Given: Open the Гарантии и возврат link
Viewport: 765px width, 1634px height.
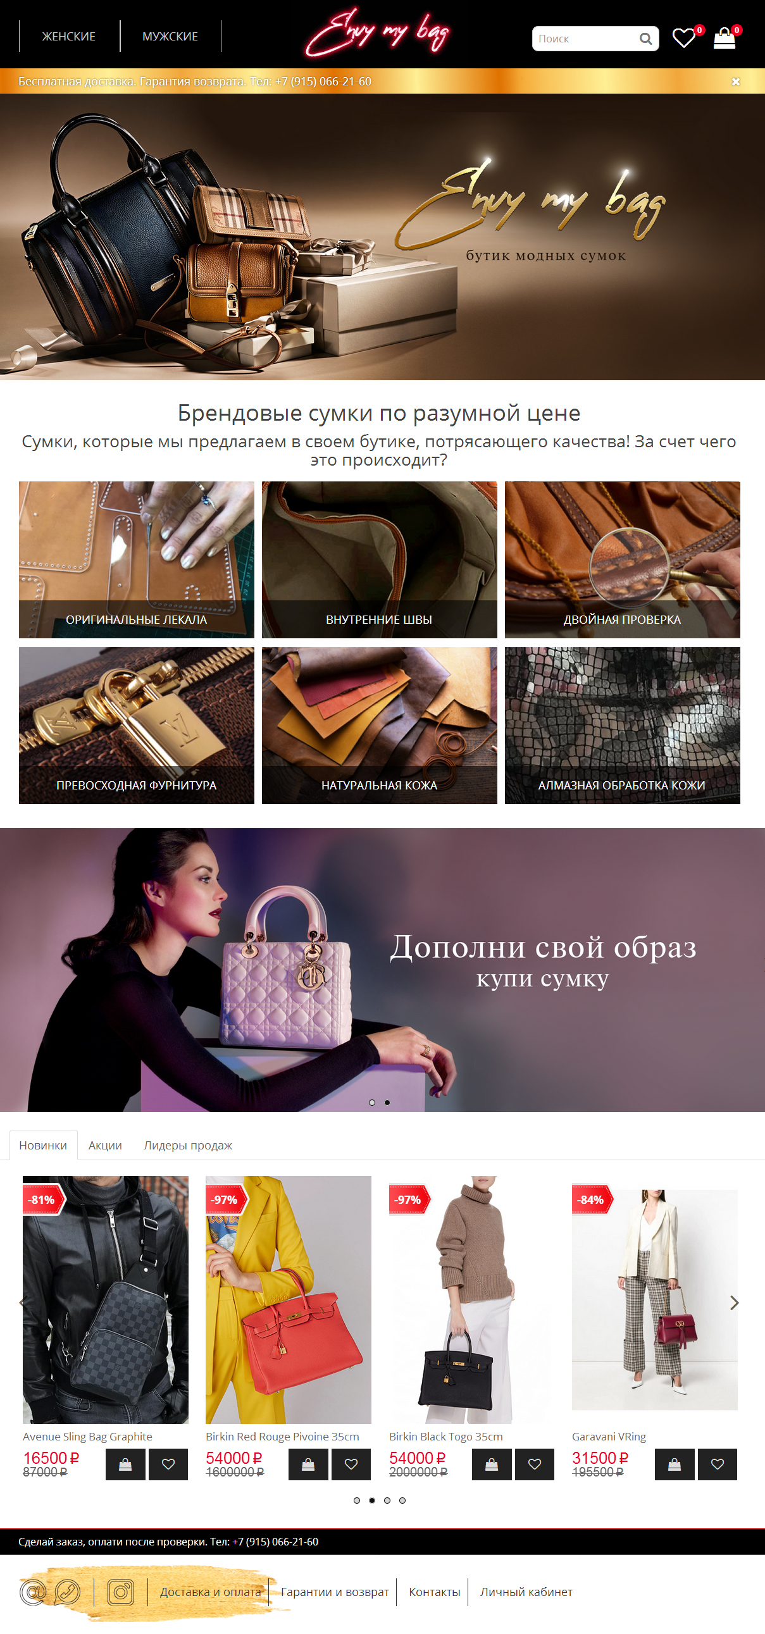Looking at the screenshot, I should 335,1592.
